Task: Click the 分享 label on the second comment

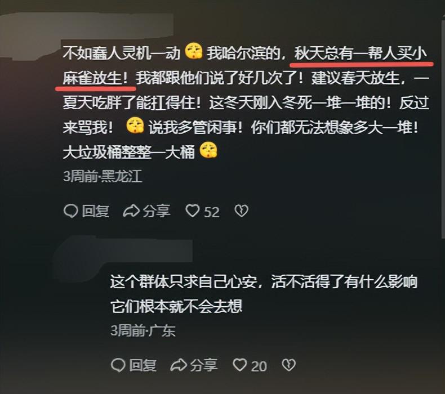Action: (204, 365)
